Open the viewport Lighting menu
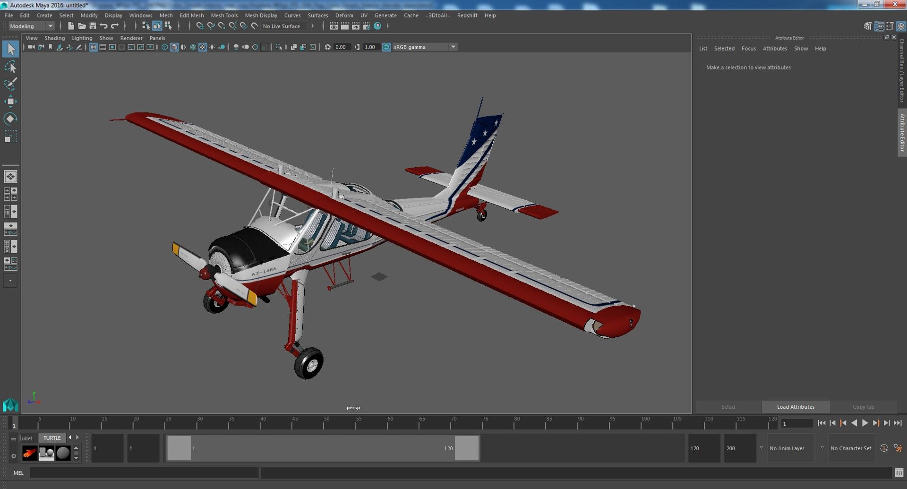This screenshot has height=489, width=907. [x=82, y=38]
